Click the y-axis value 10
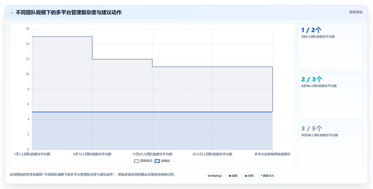 tap(27, 74)
